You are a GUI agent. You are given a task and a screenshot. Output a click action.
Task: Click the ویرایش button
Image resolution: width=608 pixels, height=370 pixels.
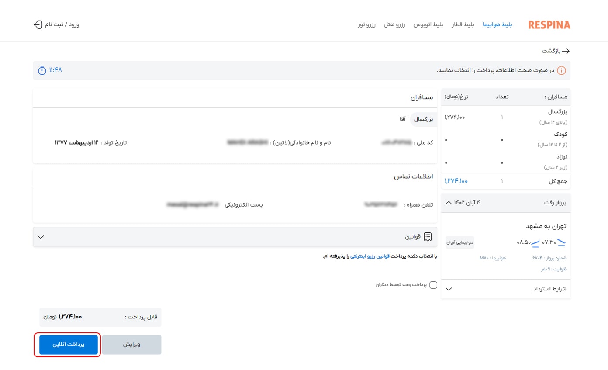[x=131, y=344]
